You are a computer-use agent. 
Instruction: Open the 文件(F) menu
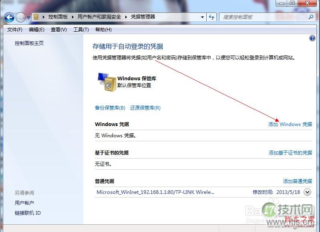point(15,30)
